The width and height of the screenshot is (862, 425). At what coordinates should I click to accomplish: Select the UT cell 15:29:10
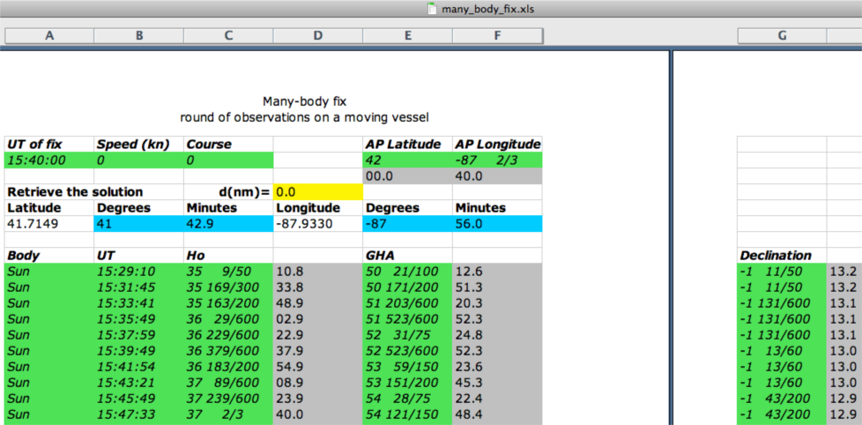[x=139, y=272]
